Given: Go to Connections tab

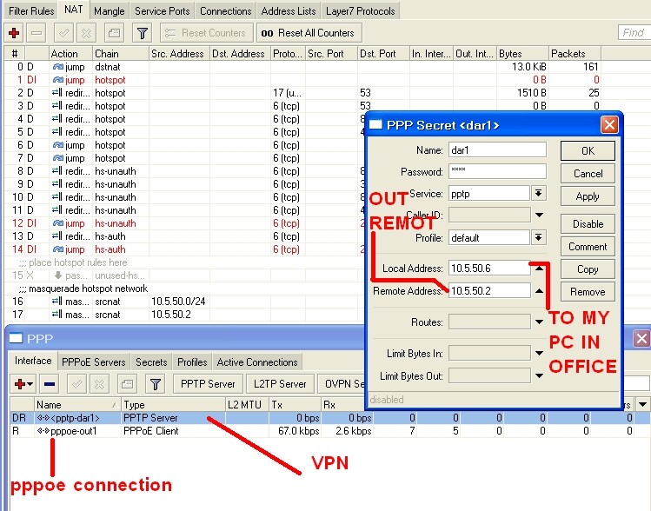Looking at the screenshot, I should click(x=226, y=11).
